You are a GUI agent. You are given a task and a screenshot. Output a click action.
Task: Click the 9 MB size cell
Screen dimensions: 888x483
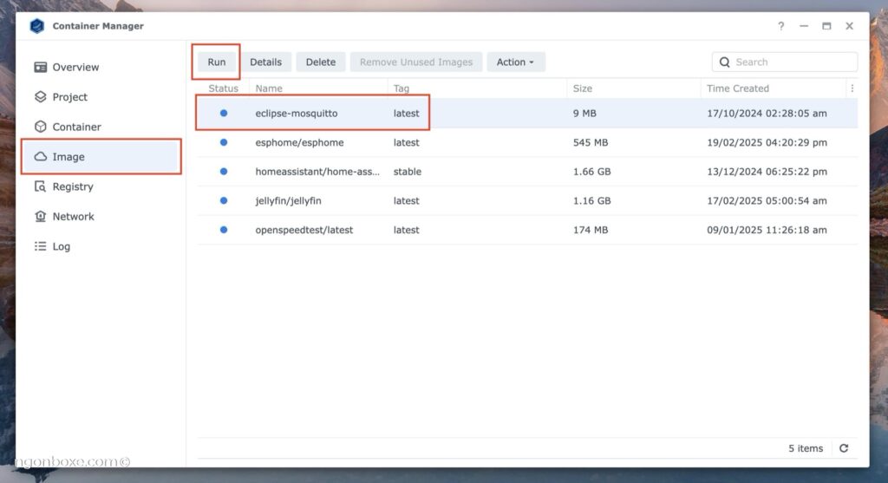pyautogui.click(x=584, y=114)
